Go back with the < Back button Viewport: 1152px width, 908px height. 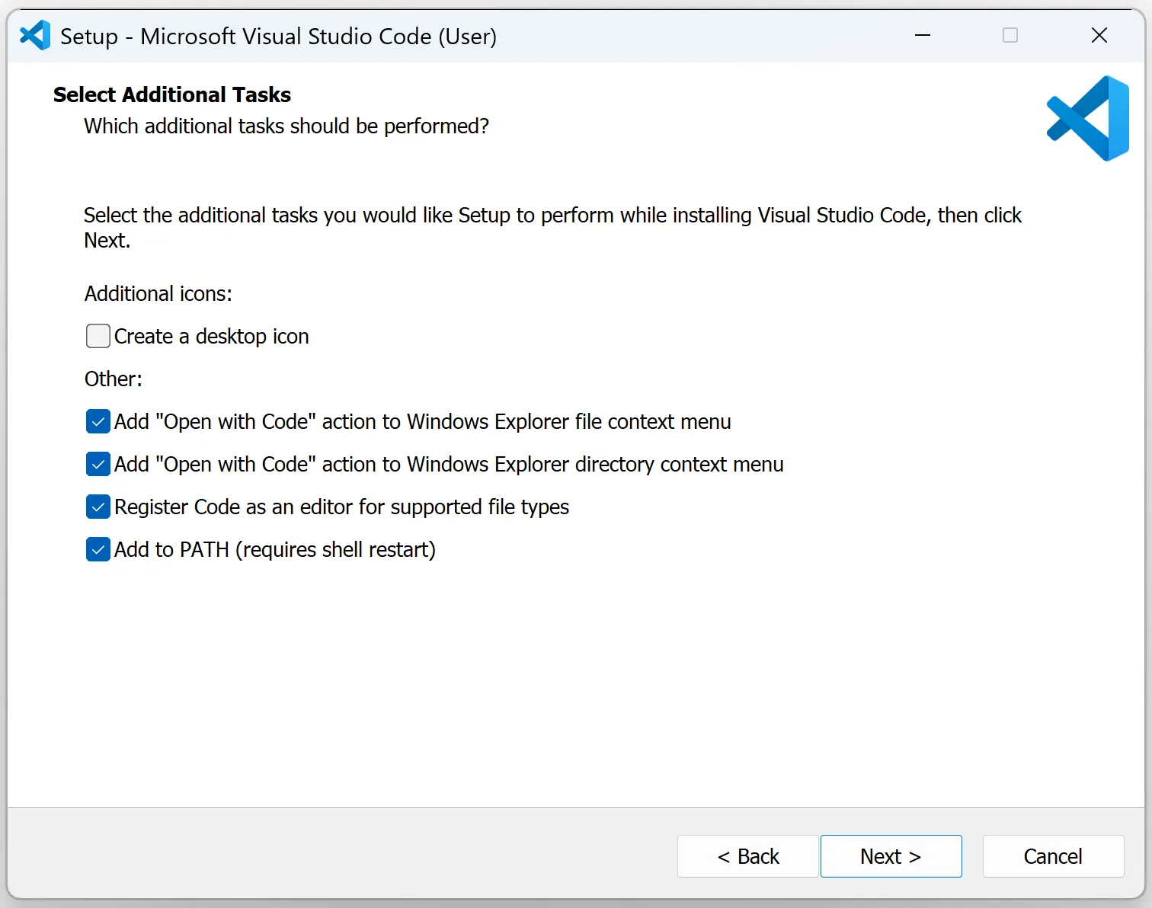747,856
